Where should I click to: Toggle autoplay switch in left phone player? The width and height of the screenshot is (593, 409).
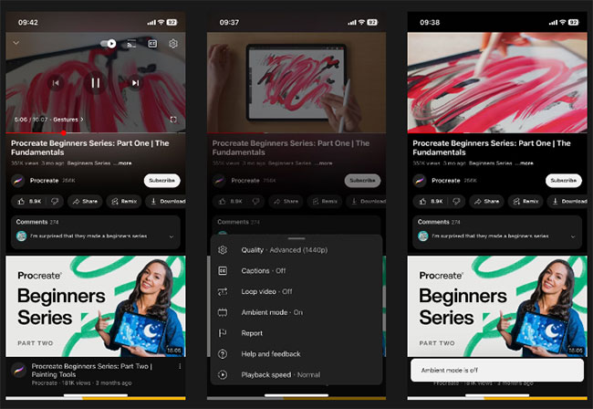(x=109, y=44)
